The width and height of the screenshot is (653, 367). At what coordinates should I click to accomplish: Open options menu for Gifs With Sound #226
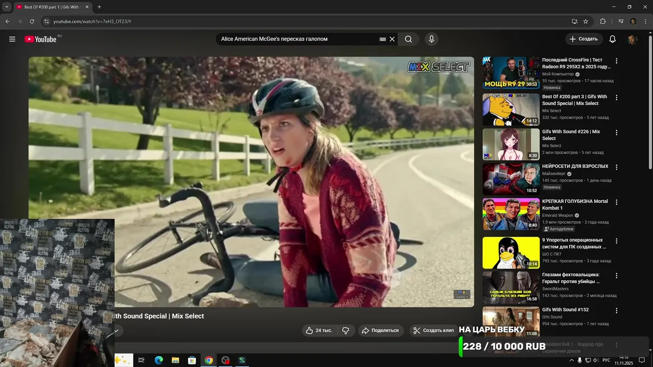point(616,133)
